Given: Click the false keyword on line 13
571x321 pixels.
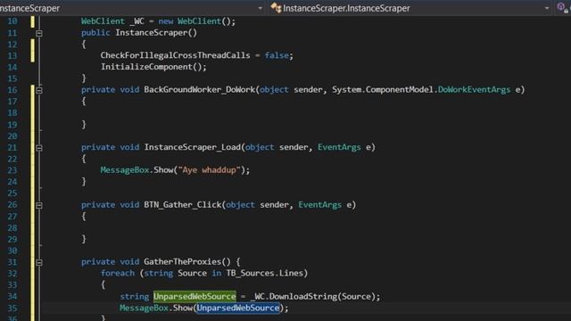Looking at the screenshot, I should (x=277, y=55).
